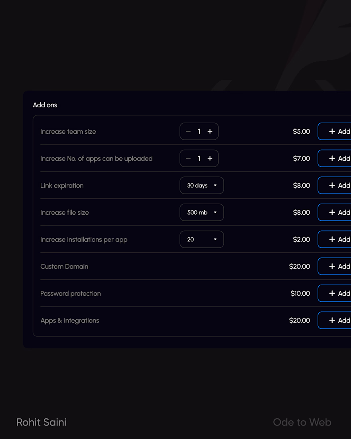Decrease team size quantity with minus icon
The image size is (351, 439).
click(x=188, y=131)
